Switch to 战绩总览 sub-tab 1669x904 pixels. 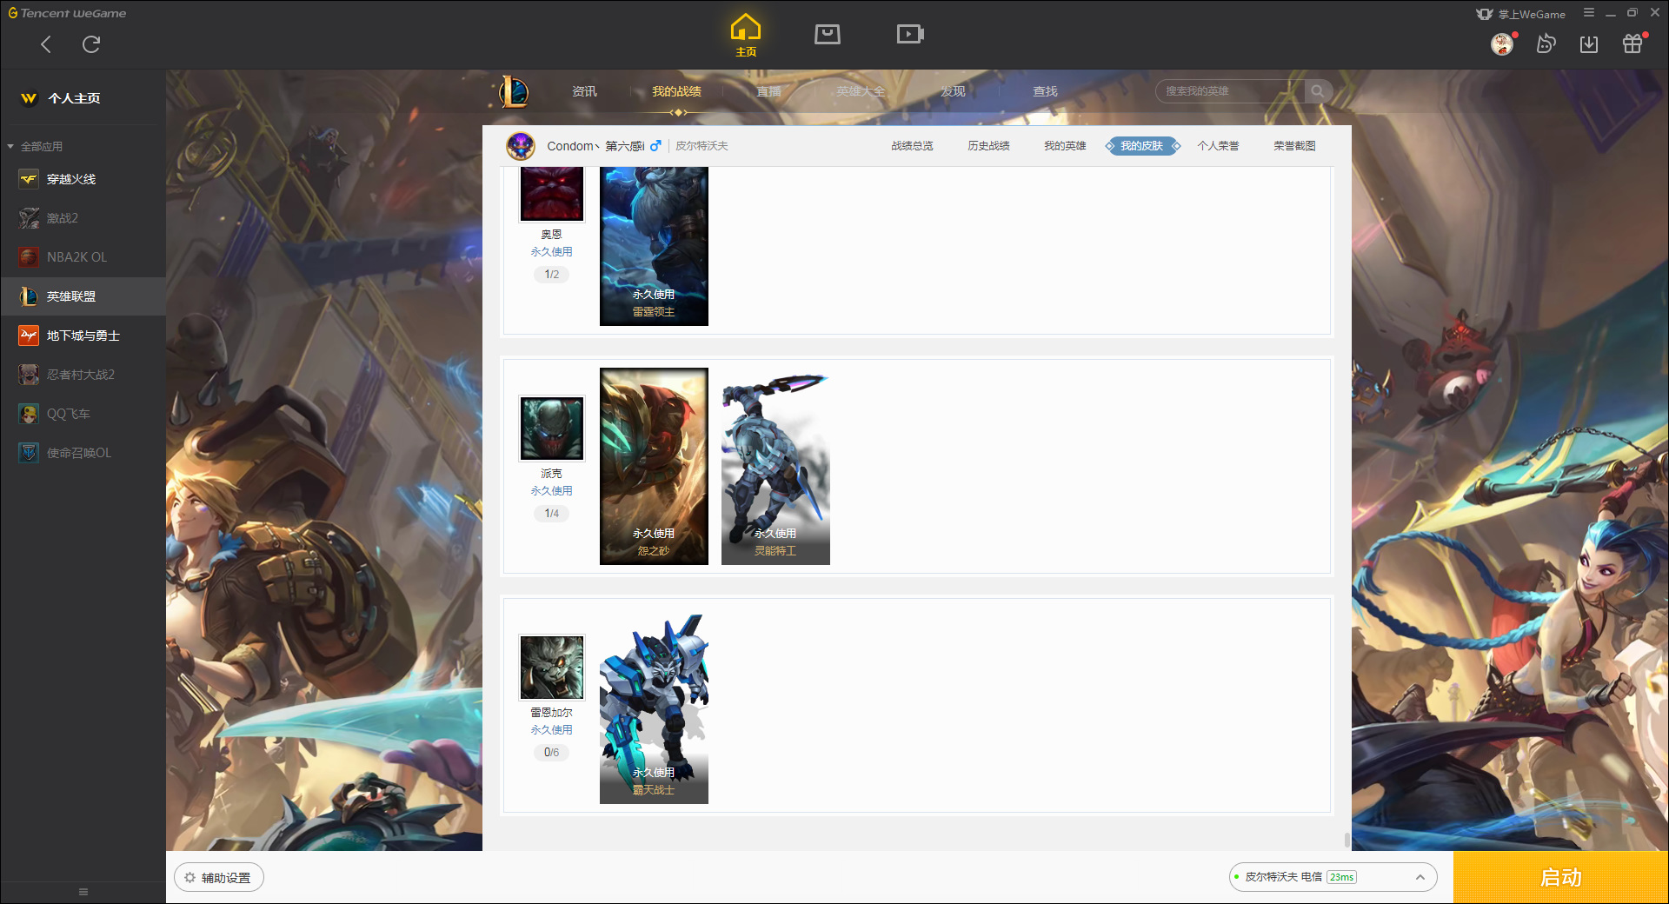click(912, 146)
